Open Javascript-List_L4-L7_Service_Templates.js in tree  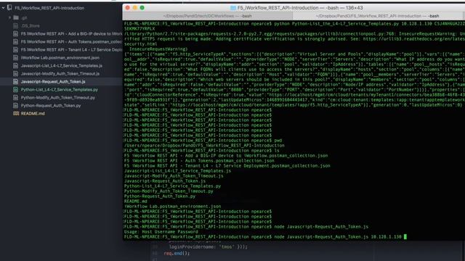(62, 66)
